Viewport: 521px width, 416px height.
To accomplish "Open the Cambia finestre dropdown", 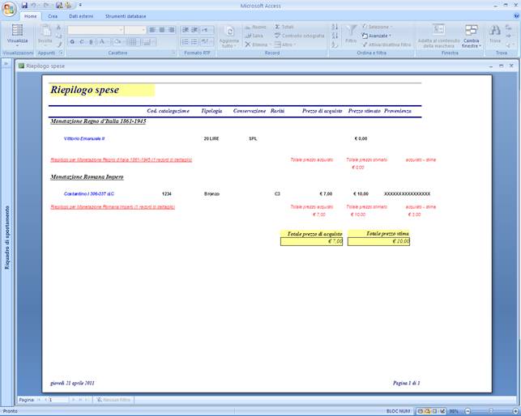I will click(471, 36).
